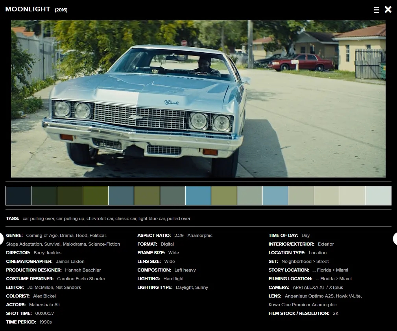This screenshot has width=397, height=331.
Task: Open tag 'car pulling up'
Action: [70, 218]
